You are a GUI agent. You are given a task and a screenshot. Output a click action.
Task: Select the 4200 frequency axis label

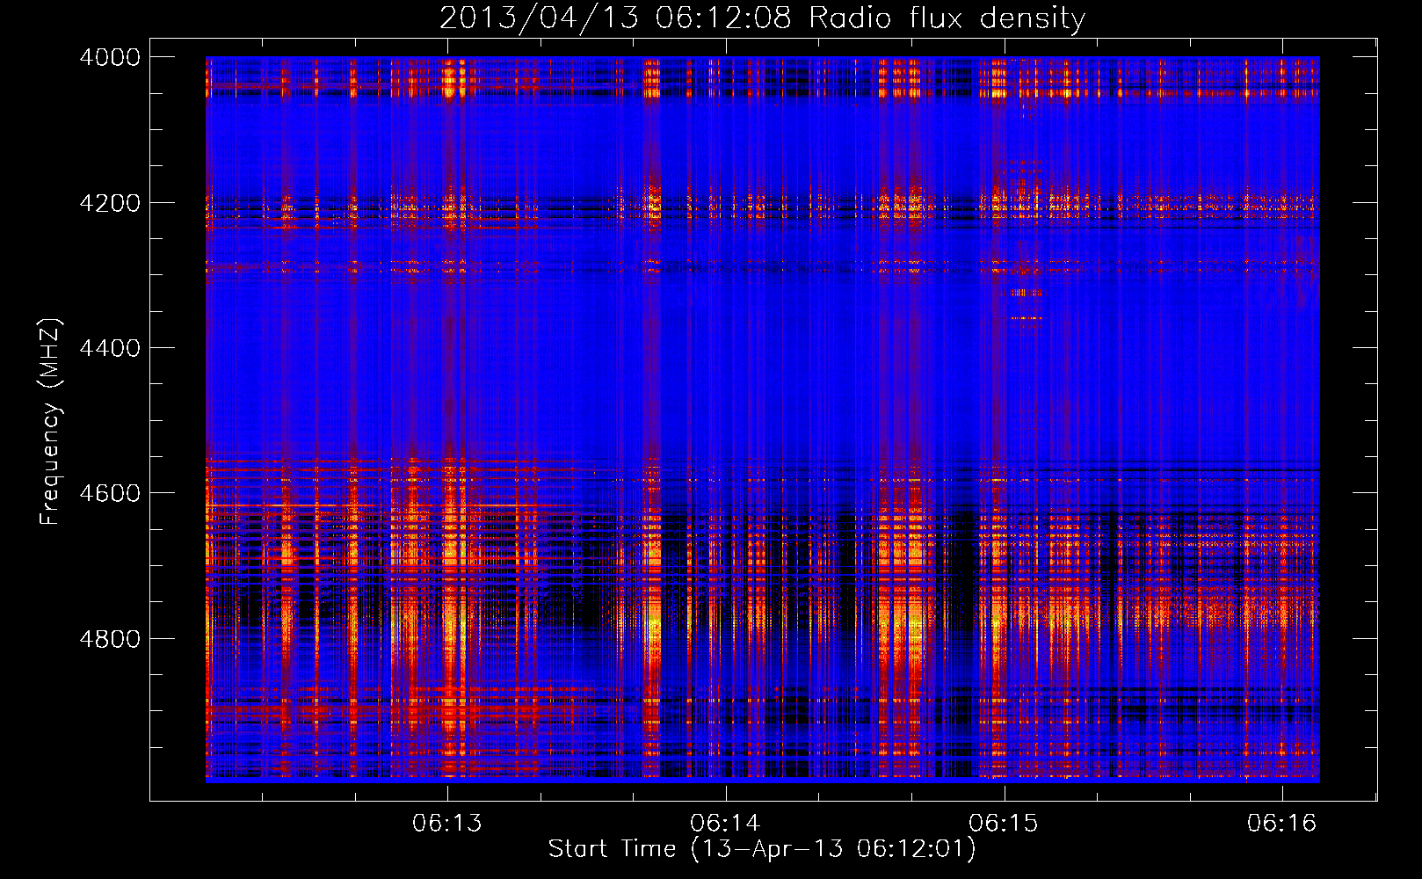[110, 203]
